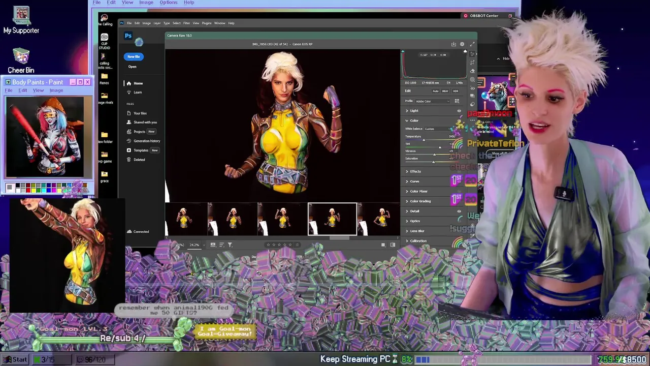
Task: Click the New file button
Action: click(x=134, y=56)
